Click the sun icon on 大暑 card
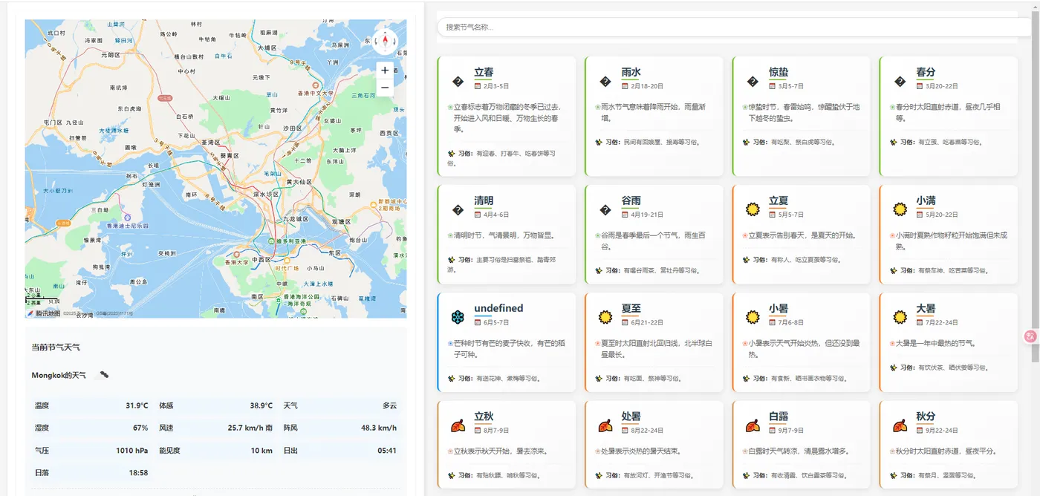The image size is (1040, 496). click(x=900, y=317)
